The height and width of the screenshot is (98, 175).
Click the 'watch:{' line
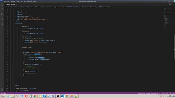click(18, 85)
